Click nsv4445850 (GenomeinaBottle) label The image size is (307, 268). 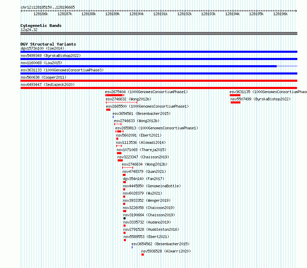(152, 186)
